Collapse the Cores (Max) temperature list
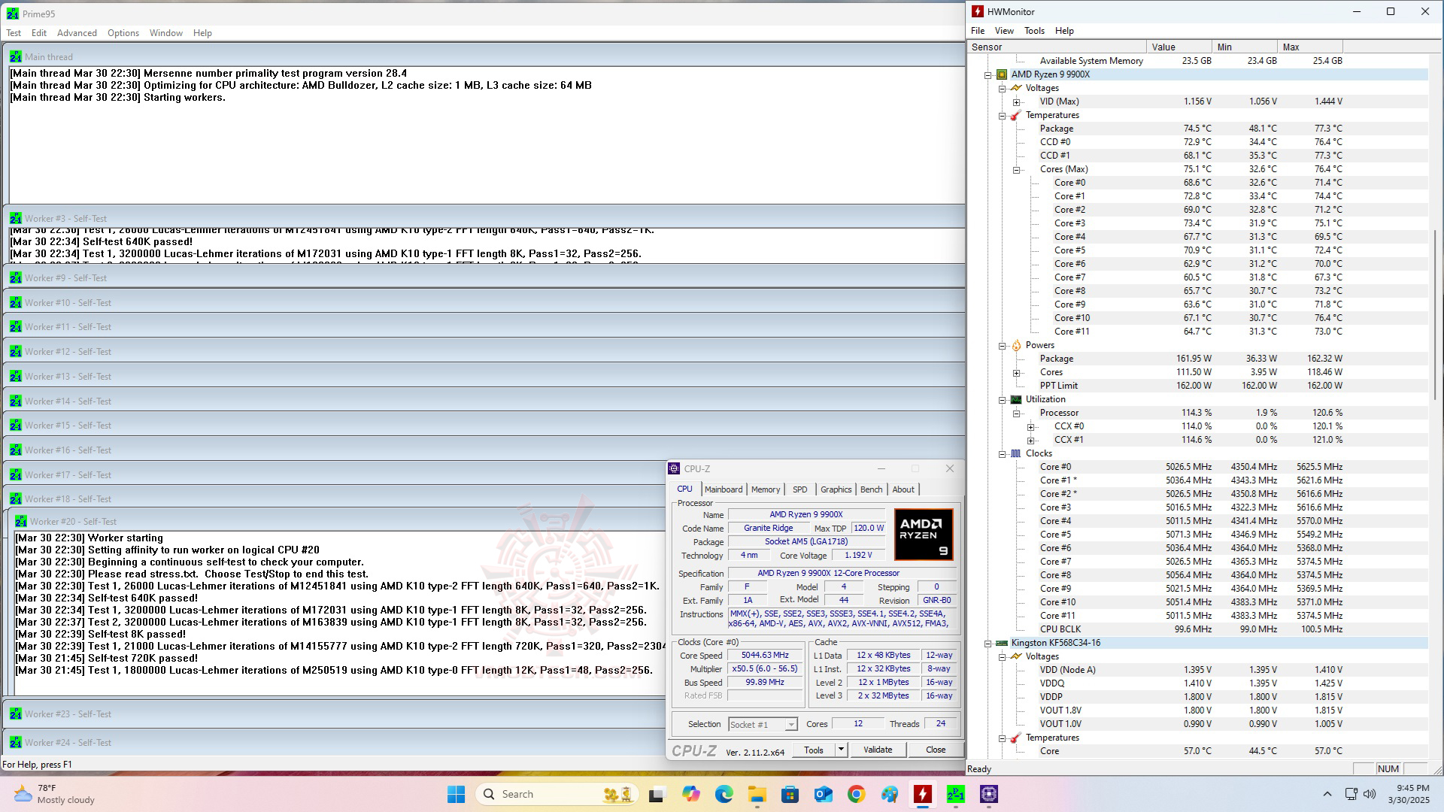This screenshot has height=812, width=1444. click(x=1016, y=169)
